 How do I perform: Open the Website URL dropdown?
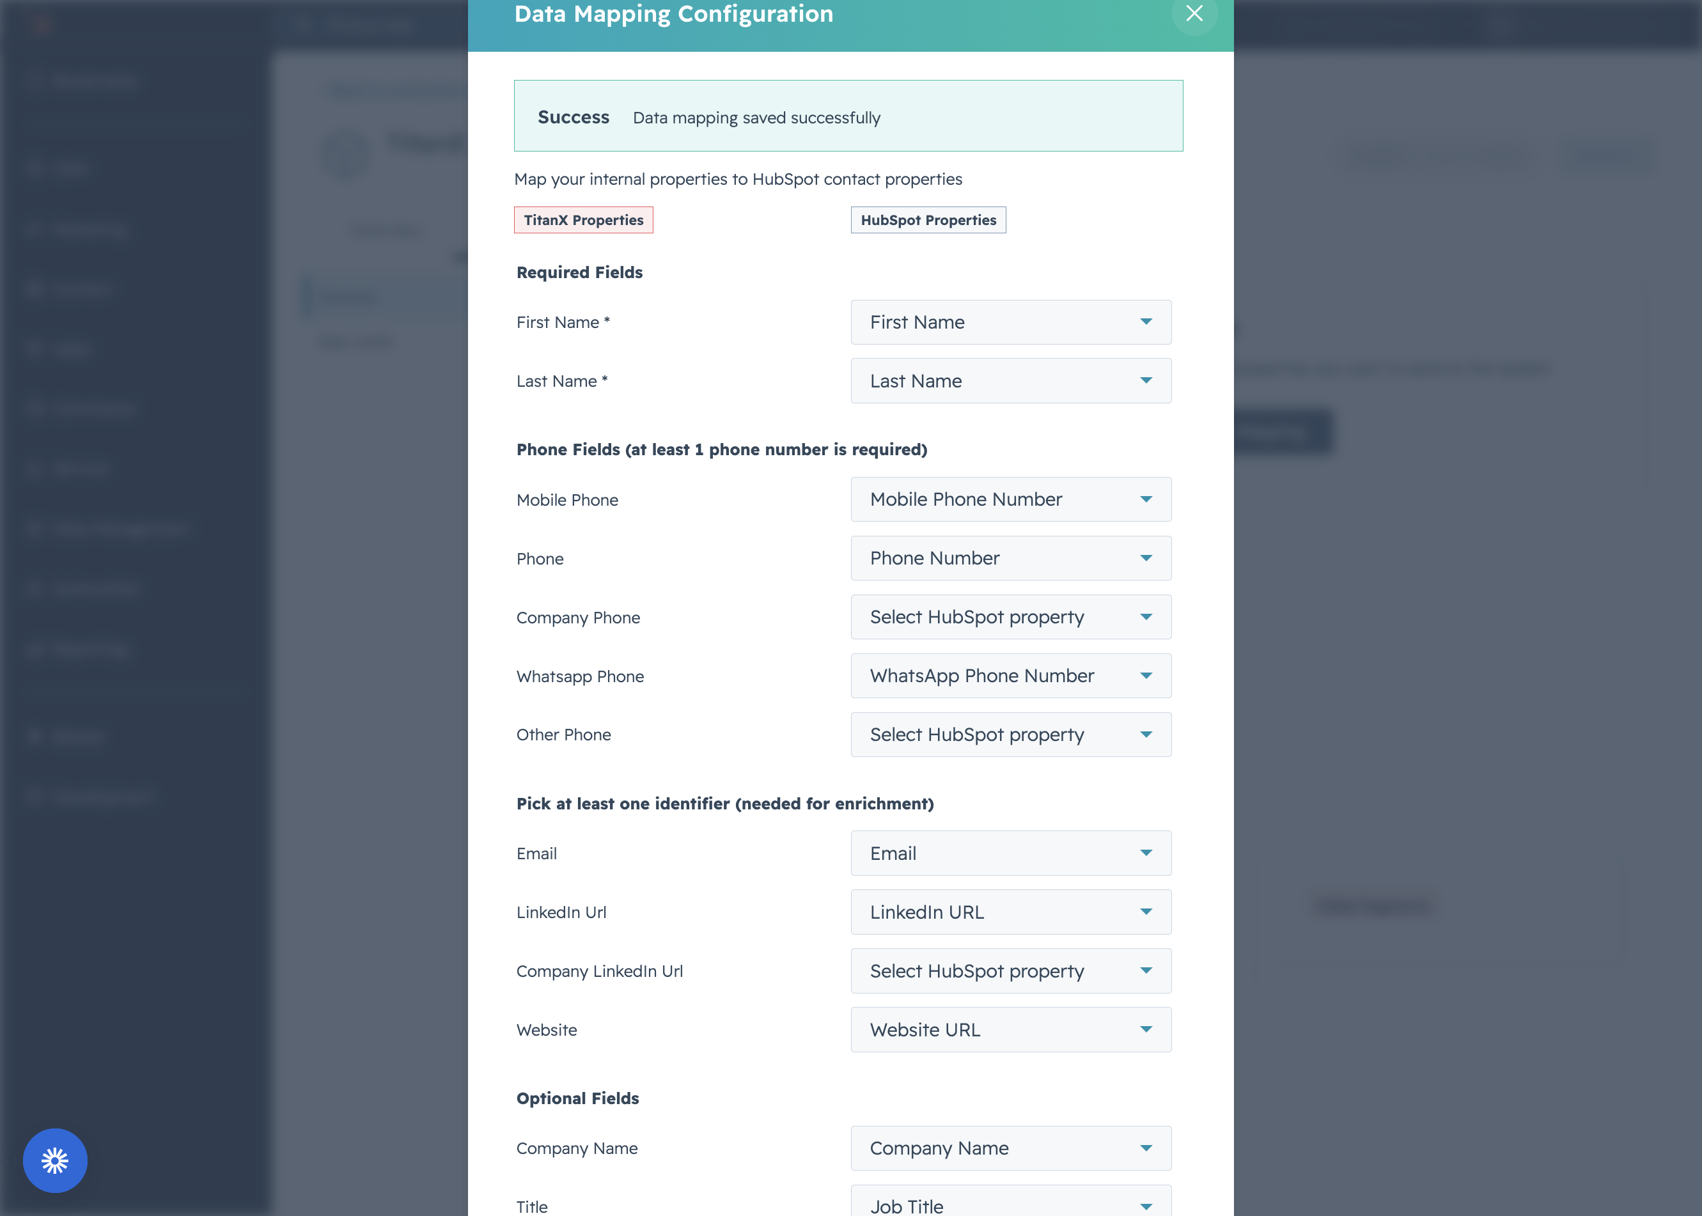coord(1011,1029)
